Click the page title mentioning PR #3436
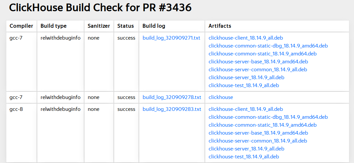Screen dimensions: 354x163 click(100, 8)
